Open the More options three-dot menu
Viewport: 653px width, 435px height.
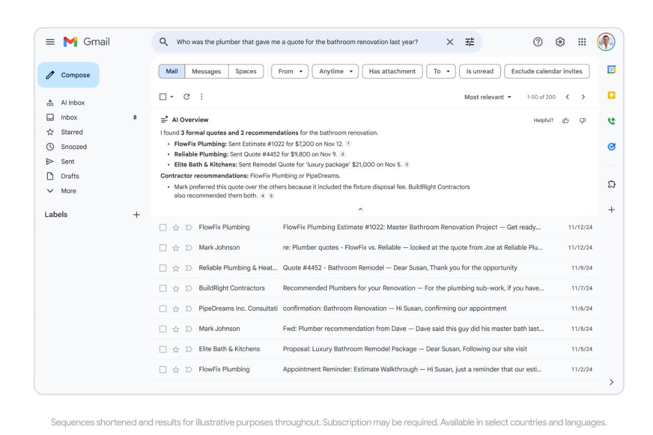pyautogui.click(x=201, y=97)
